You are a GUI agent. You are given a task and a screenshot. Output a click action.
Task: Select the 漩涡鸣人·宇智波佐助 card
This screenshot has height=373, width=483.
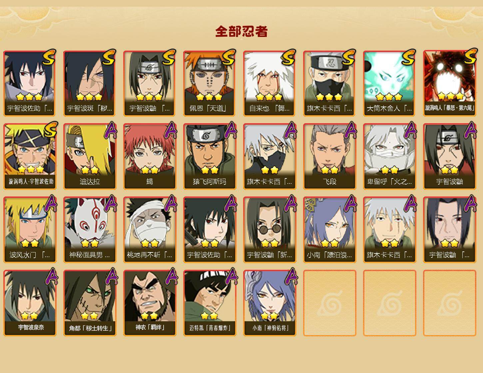click(30, 157)
